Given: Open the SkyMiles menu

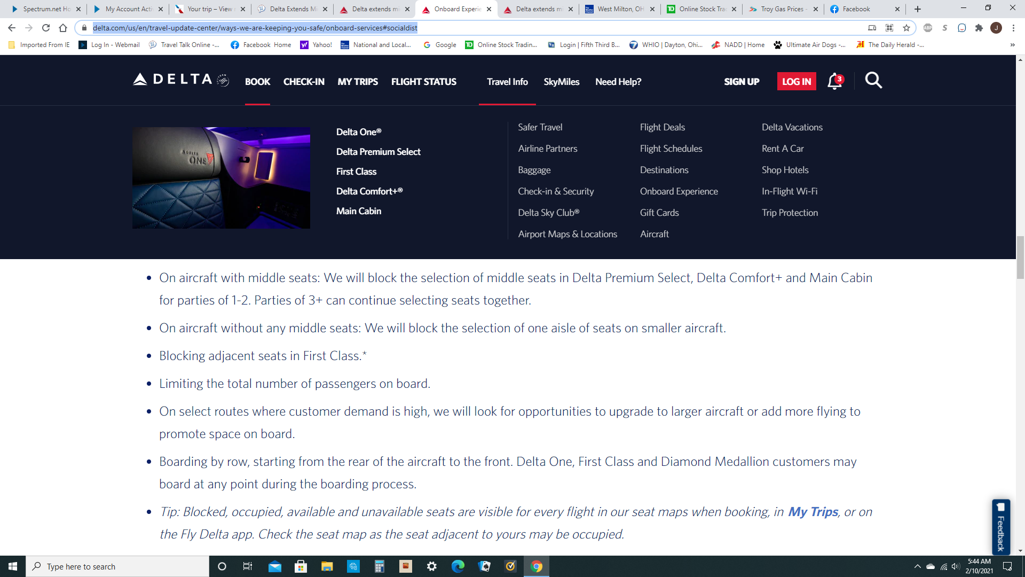Looking at the screenshot, I should 562,82.
